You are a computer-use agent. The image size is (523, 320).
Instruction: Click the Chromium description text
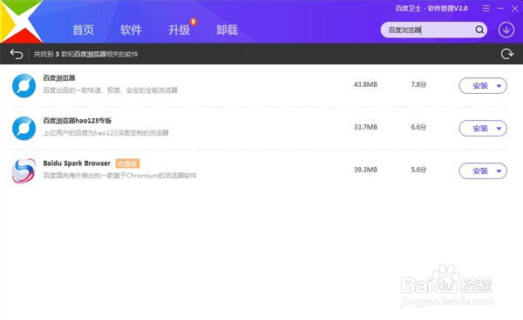click(x=119, y=176)
